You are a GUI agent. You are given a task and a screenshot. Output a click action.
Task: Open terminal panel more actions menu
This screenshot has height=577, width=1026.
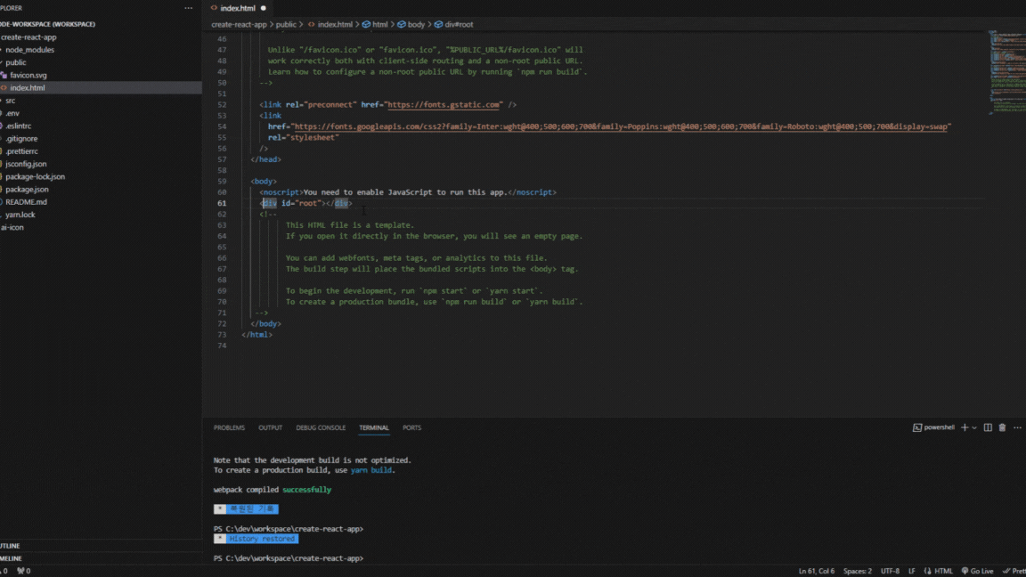pyautogui.click(x=1017, y=427)
